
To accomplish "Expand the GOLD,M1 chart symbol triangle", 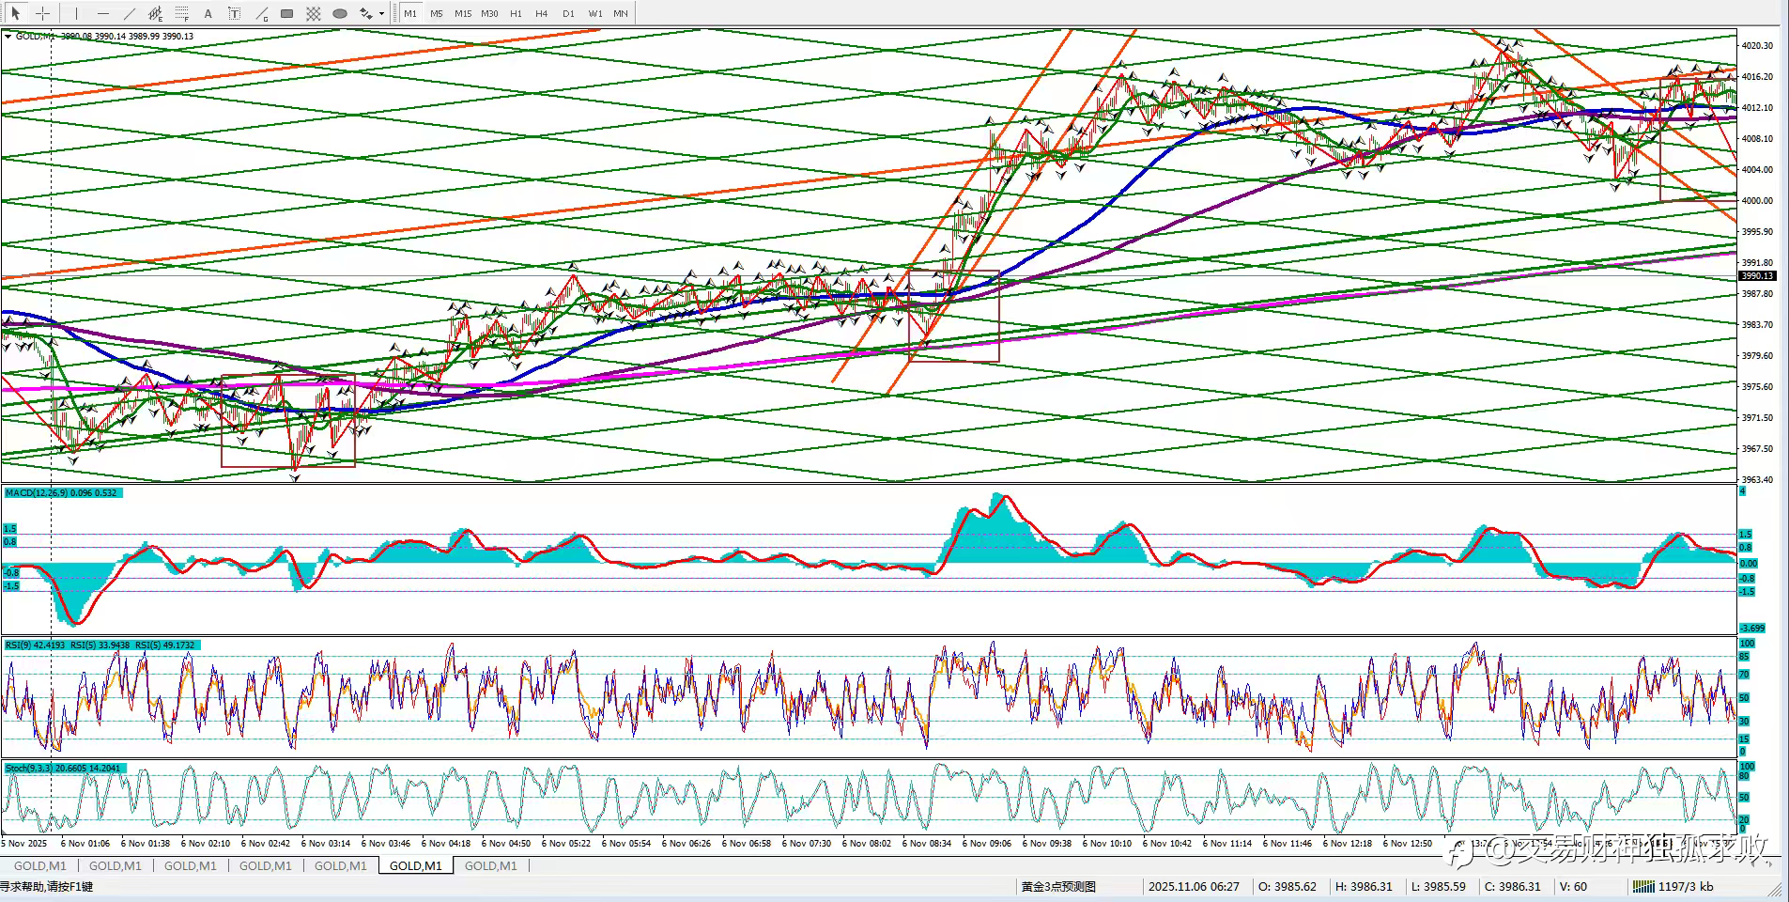I will pos(8,37).
